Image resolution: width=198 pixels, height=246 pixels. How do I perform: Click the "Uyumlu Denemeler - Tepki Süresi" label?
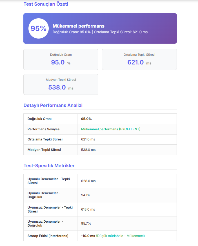(48, 181)
